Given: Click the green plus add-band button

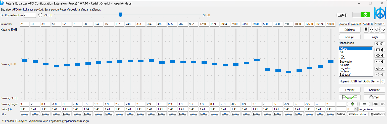Looking at the screenshot, I should pyautogui.click(x=352, y=104).
